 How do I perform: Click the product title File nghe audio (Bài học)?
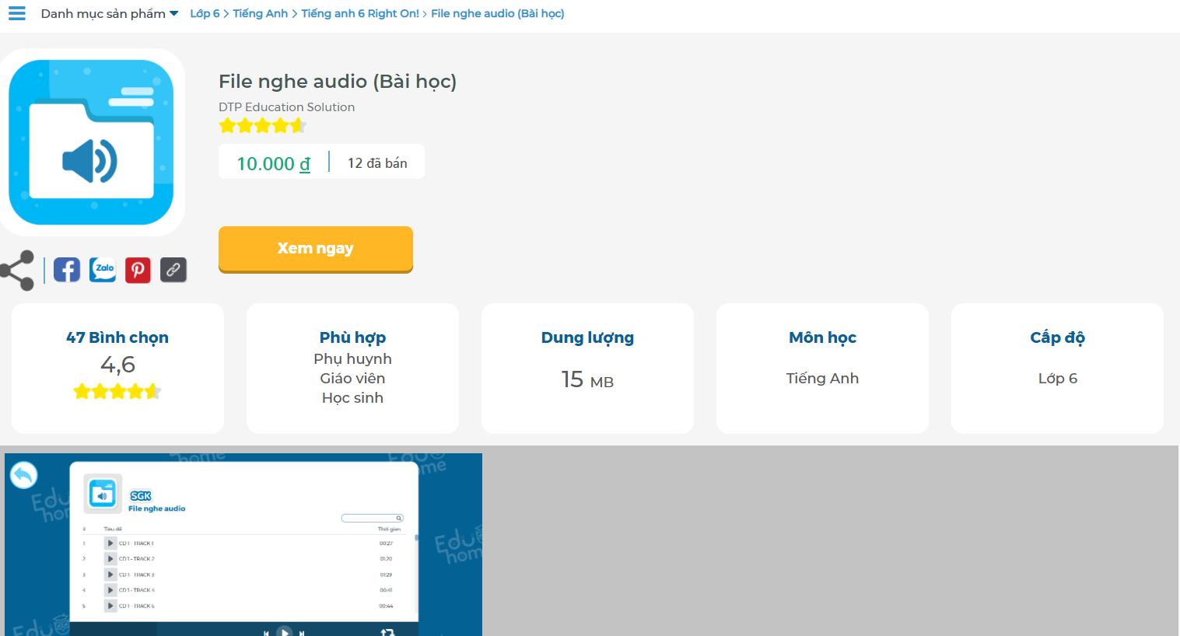pyautogui.click(x=338, y=82)
